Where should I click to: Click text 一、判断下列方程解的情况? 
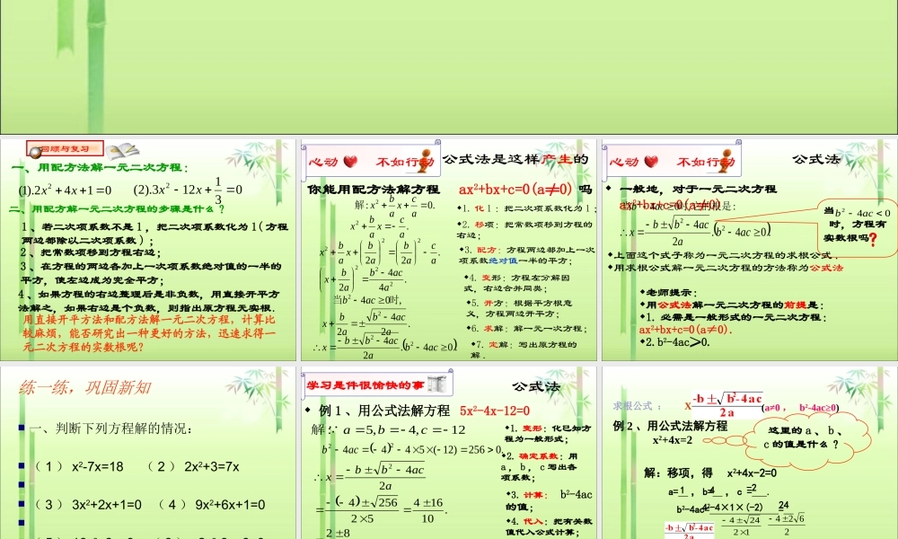pos(110,429)
